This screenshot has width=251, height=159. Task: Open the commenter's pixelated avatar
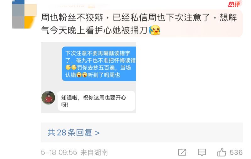click(x=24, y=14)
